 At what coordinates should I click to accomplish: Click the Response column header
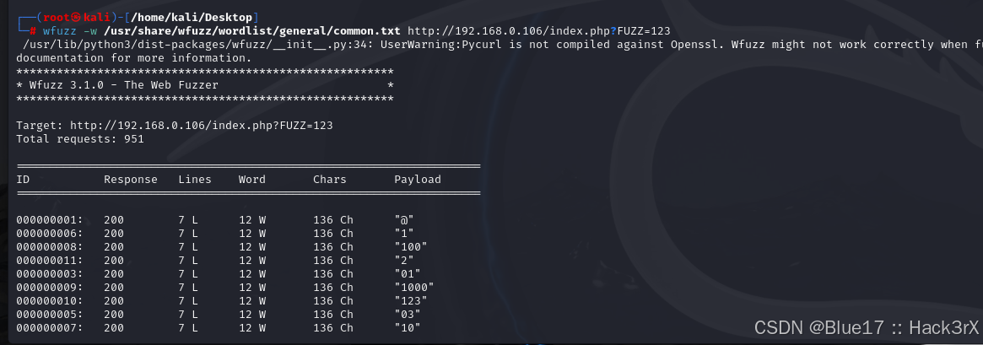tap(131, 180)
